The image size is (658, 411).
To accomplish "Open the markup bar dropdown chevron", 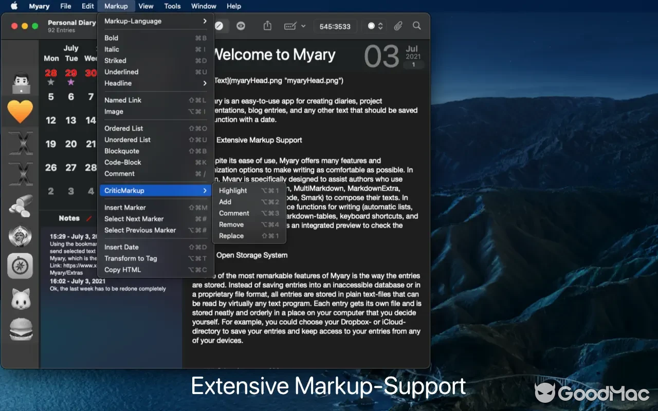I will coord(304,26).
